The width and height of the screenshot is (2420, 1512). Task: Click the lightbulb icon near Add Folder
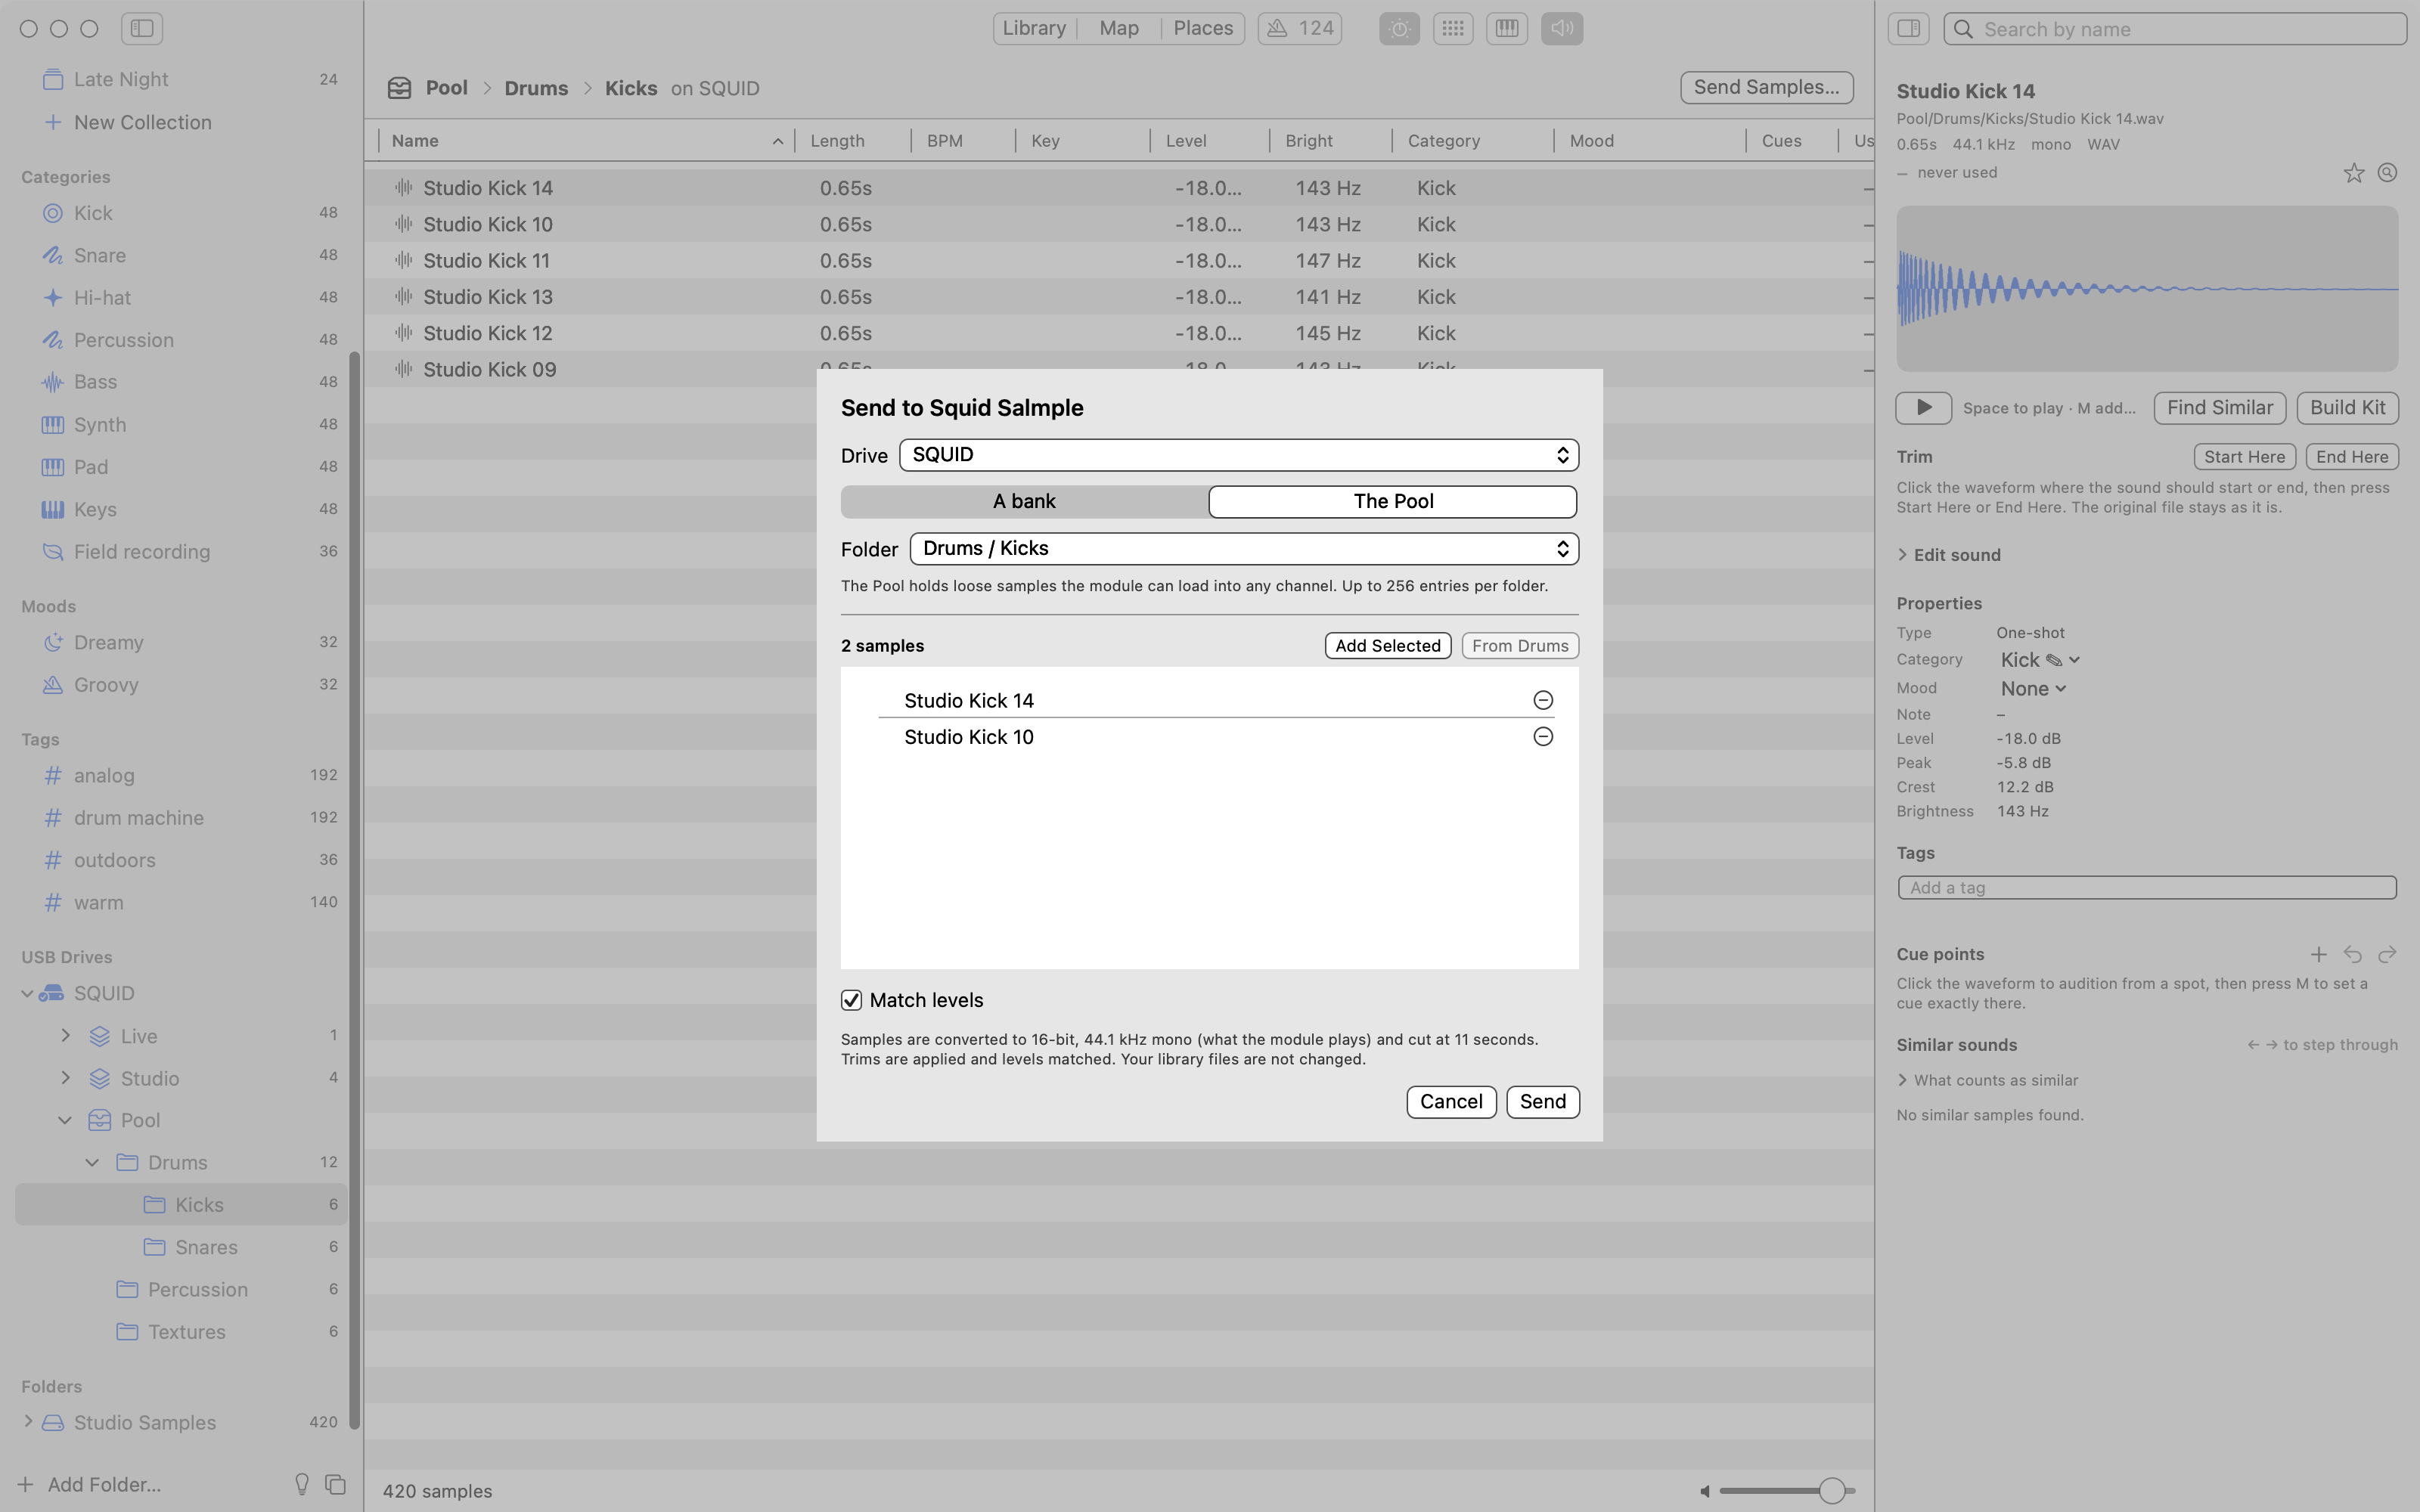302,1484
